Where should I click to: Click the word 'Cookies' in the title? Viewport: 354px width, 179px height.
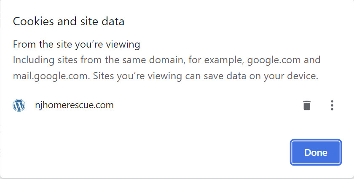[x=33, y=21]
